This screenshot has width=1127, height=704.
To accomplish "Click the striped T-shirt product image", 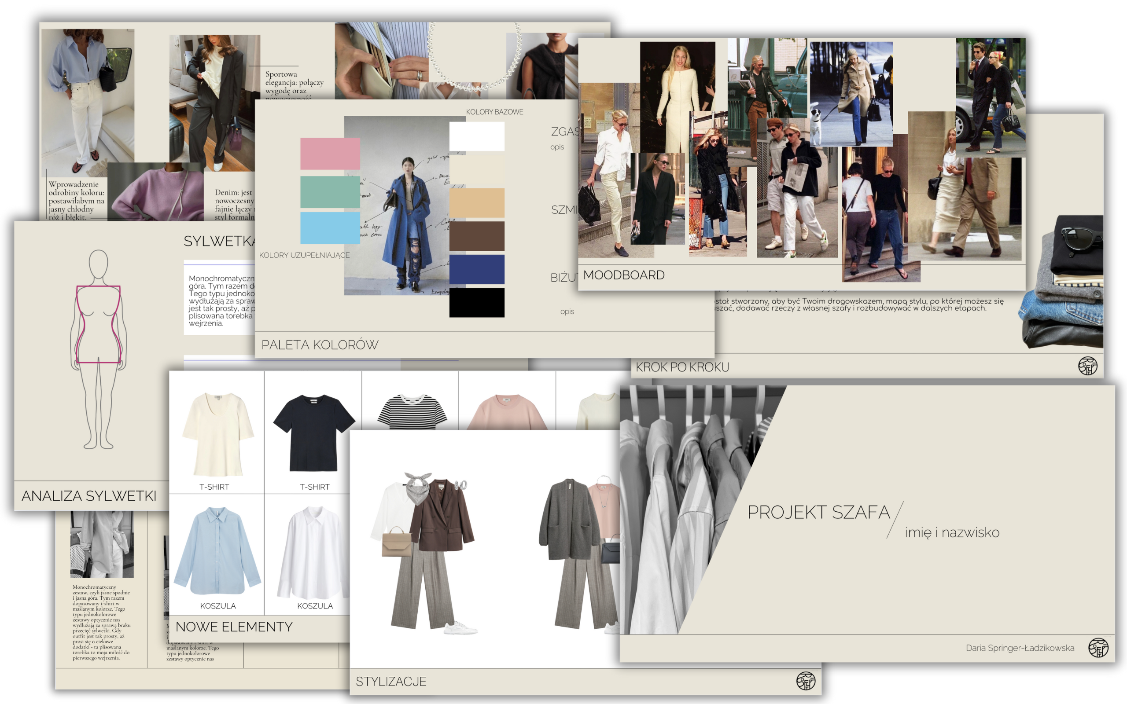I will click(412, 411).
